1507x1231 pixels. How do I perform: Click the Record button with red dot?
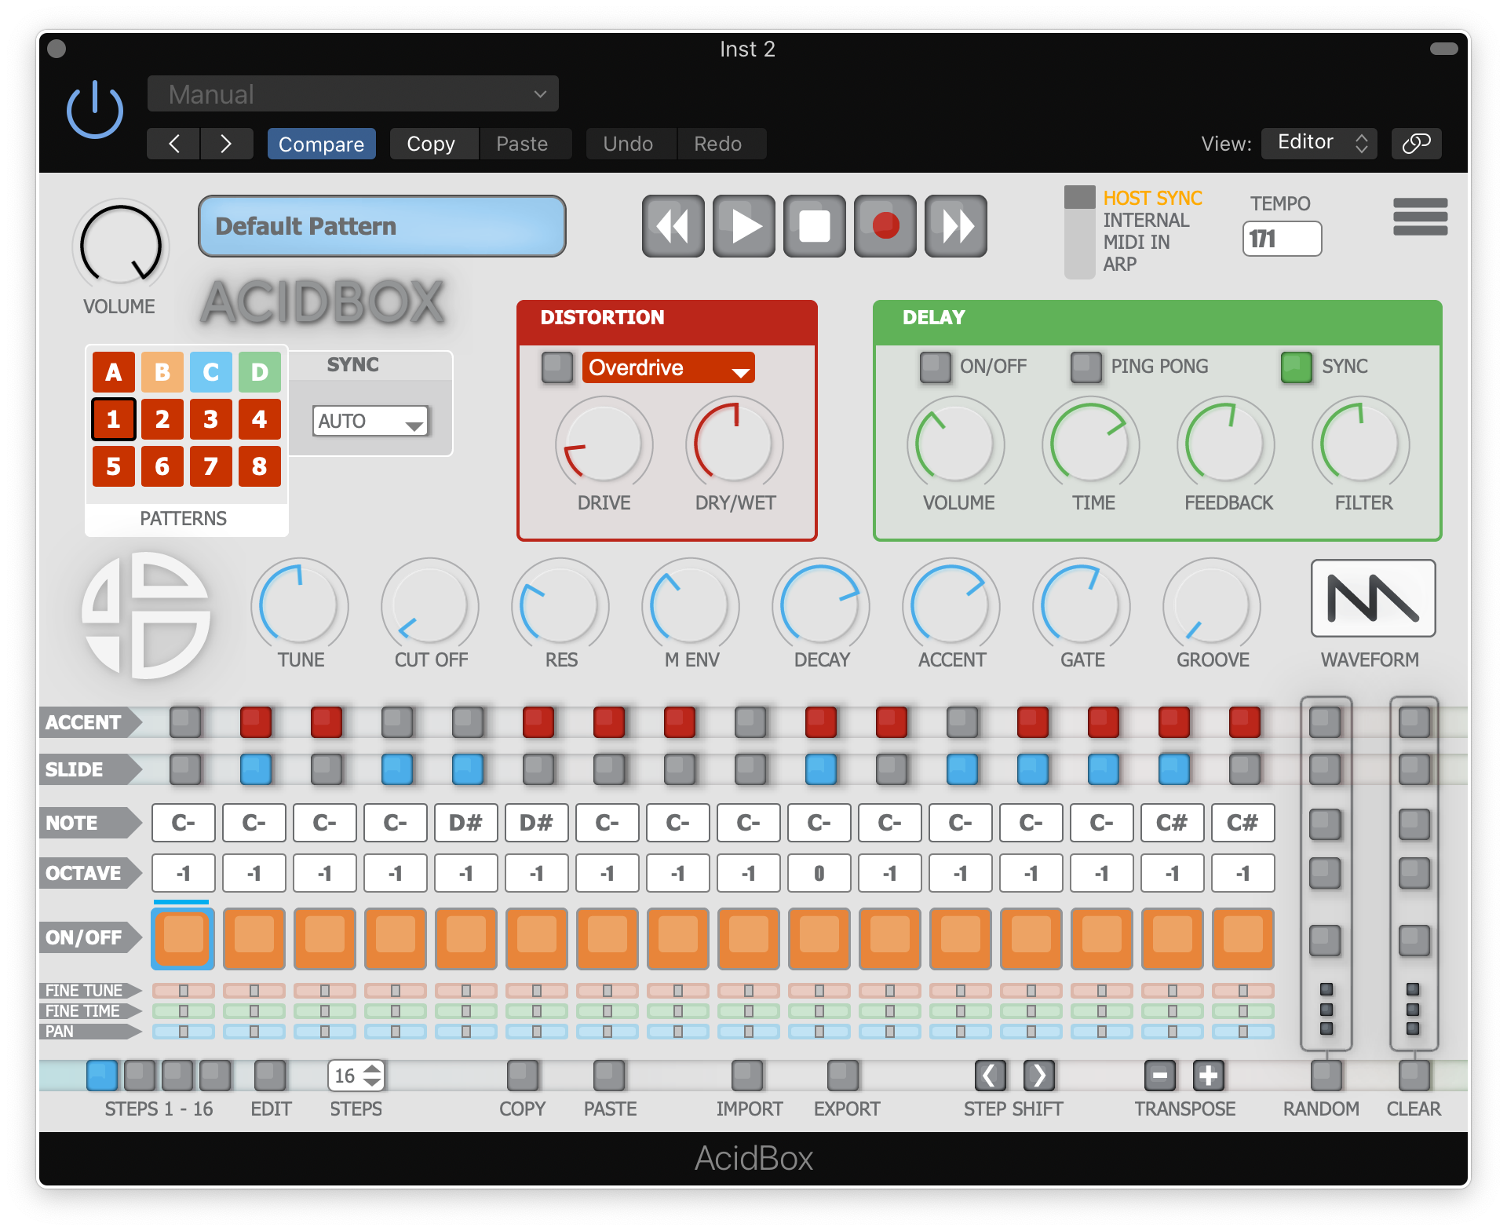tap(885, 227)
